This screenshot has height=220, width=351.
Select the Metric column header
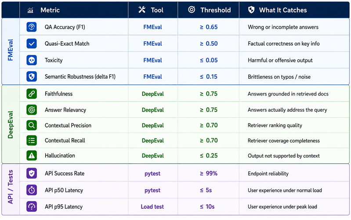tap(50, 10)
